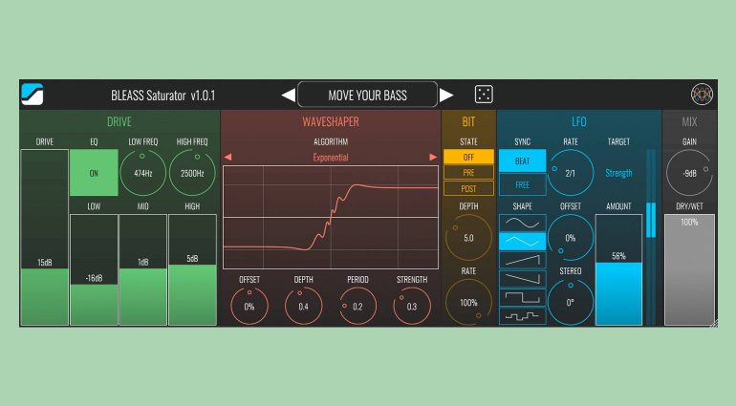Click the MIX section header
This screenshot has width=736, height=406.
point(689,122)
